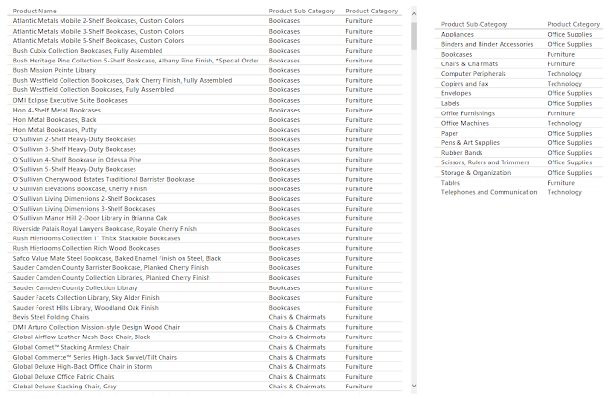Click Appliances in the sub-category table
615x399 pixels.
[457, 35]
